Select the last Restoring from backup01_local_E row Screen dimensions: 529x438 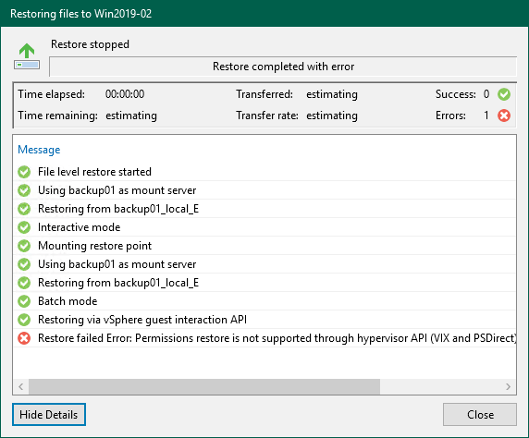264,283
